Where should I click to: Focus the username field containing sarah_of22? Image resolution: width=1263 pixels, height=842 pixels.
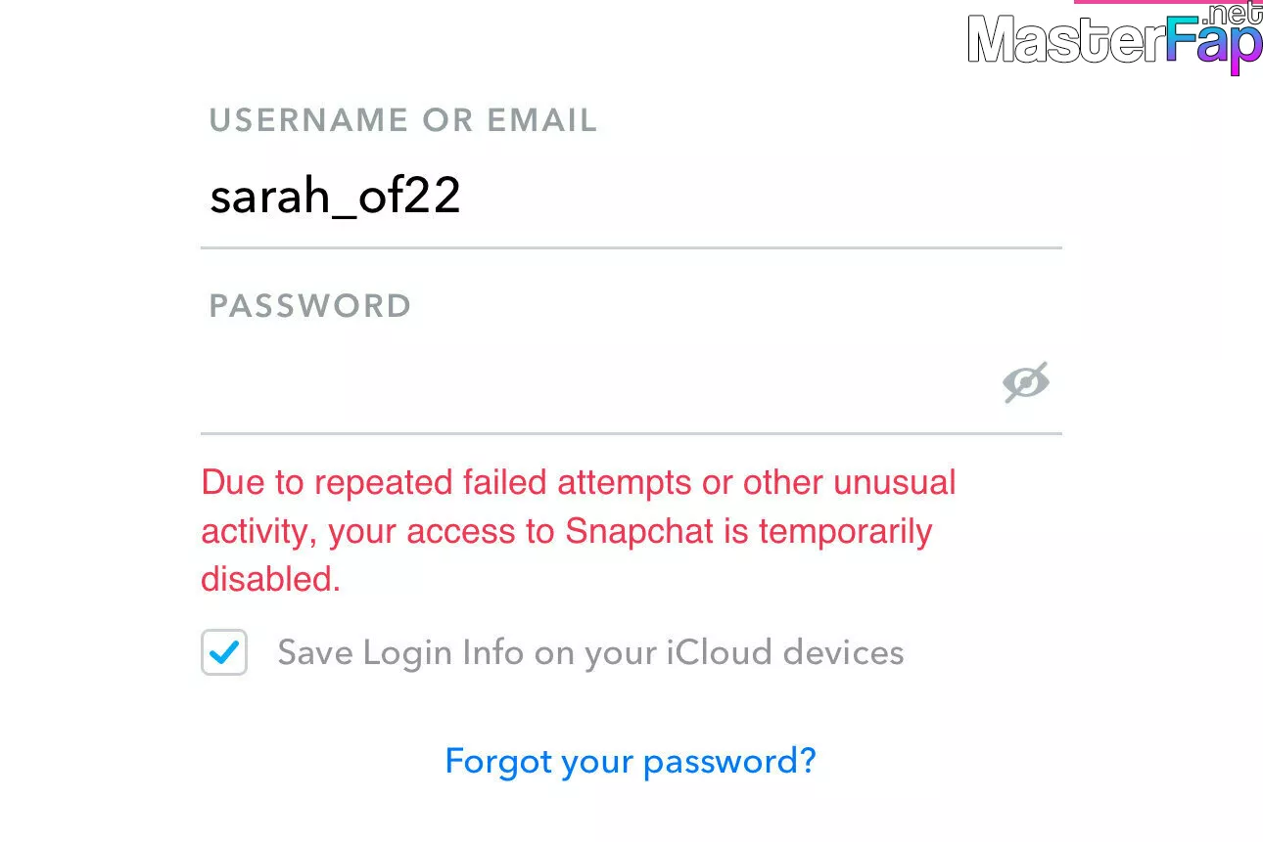pos(631,199)
